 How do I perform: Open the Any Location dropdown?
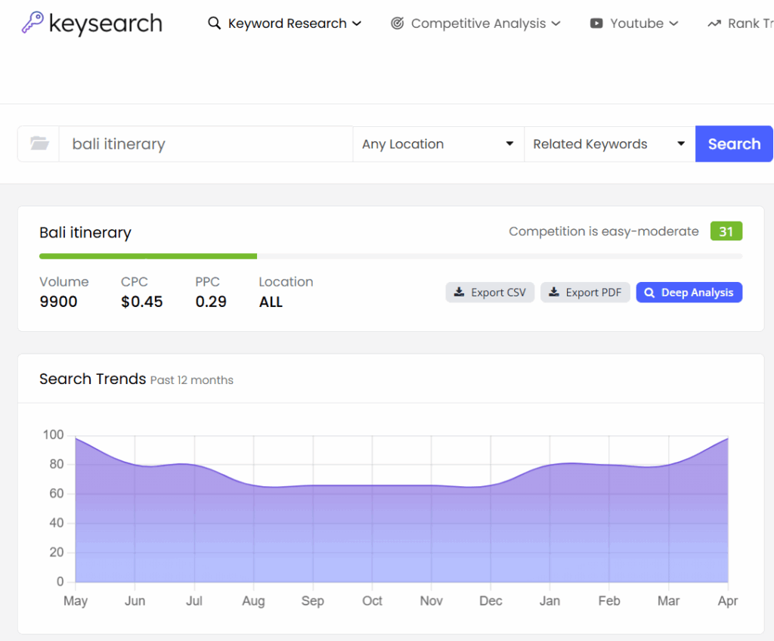tap(438, 144)
